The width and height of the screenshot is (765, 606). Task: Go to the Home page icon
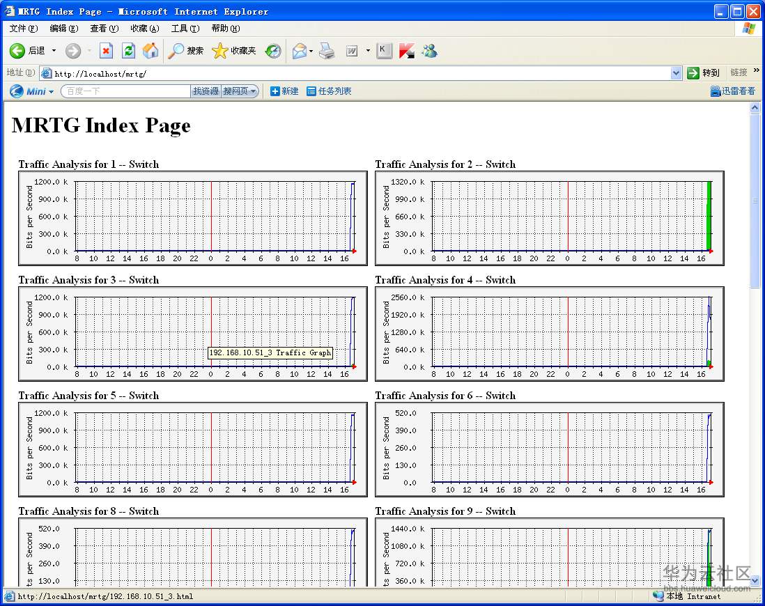coord(150,51)
